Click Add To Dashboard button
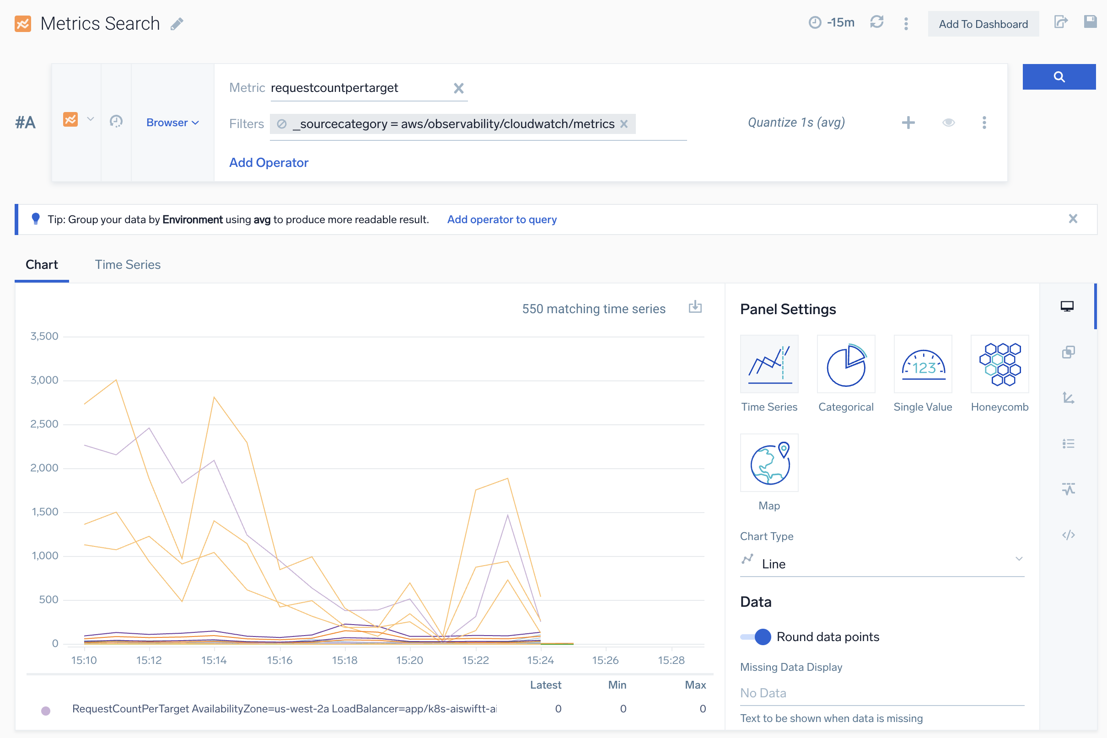Screen dimensions: 1107x738 983,24
